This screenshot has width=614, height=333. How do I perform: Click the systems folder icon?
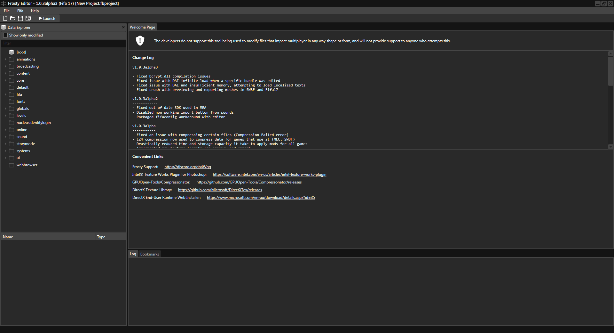12,151
